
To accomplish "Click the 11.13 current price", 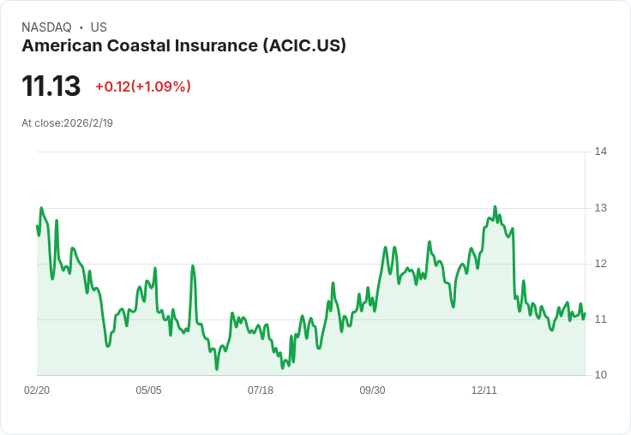I will point(51,86).
